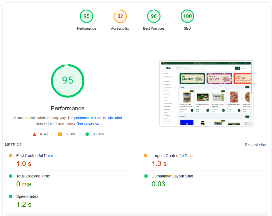Click the orange square 50–89 legend icon
272x216 pixels.
[60, 134]
